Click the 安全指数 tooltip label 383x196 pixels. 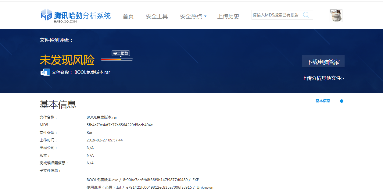coord(121,53)
